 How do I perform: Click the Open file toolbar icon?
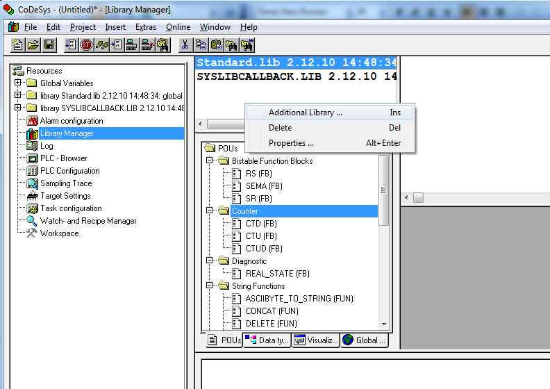pyautogui.click(x=33, y=45)
